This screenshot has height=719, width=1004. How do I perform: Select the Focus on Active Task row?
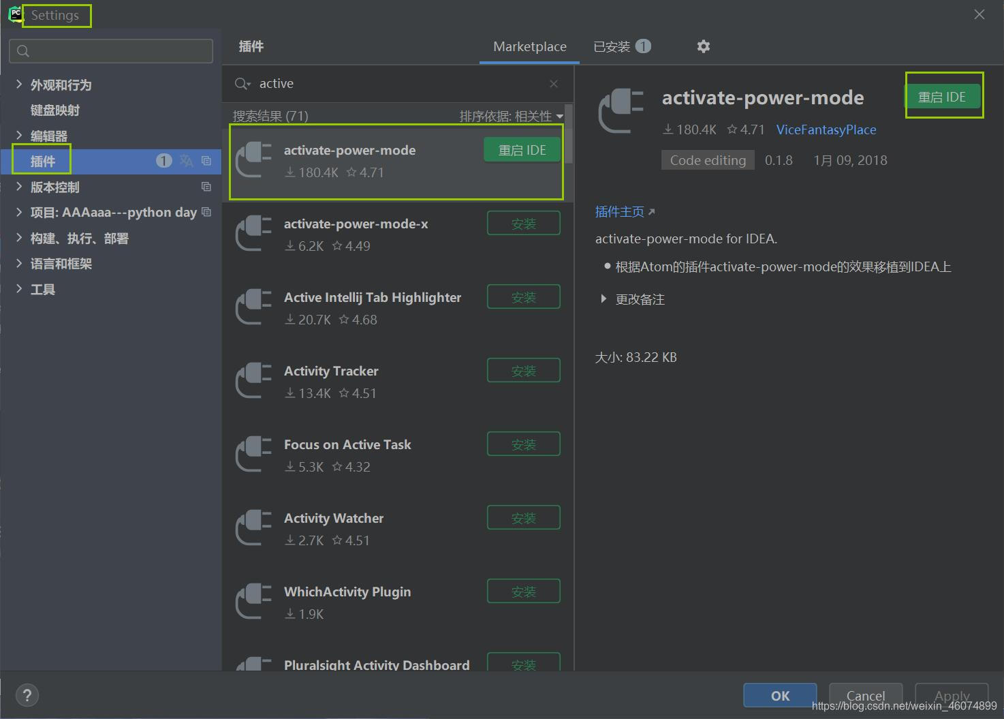tap(398, 455)
